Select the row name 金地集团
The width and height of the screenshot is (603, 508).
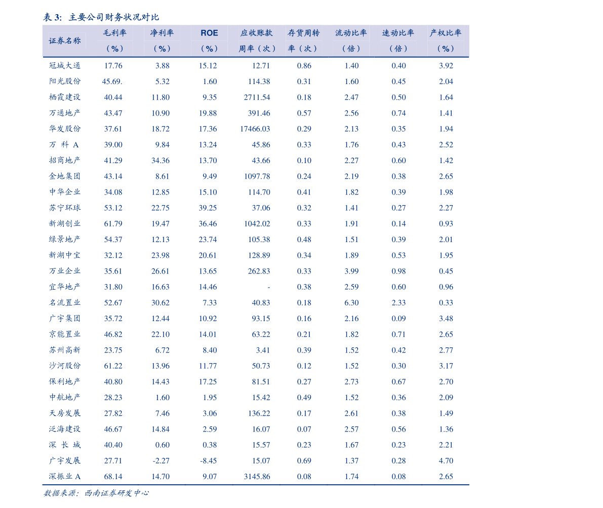coord(65,176)
